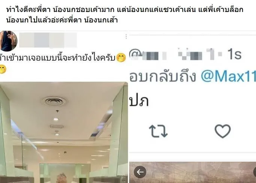
Task: Click the poster's profile avatar
Action: point(9,41)
